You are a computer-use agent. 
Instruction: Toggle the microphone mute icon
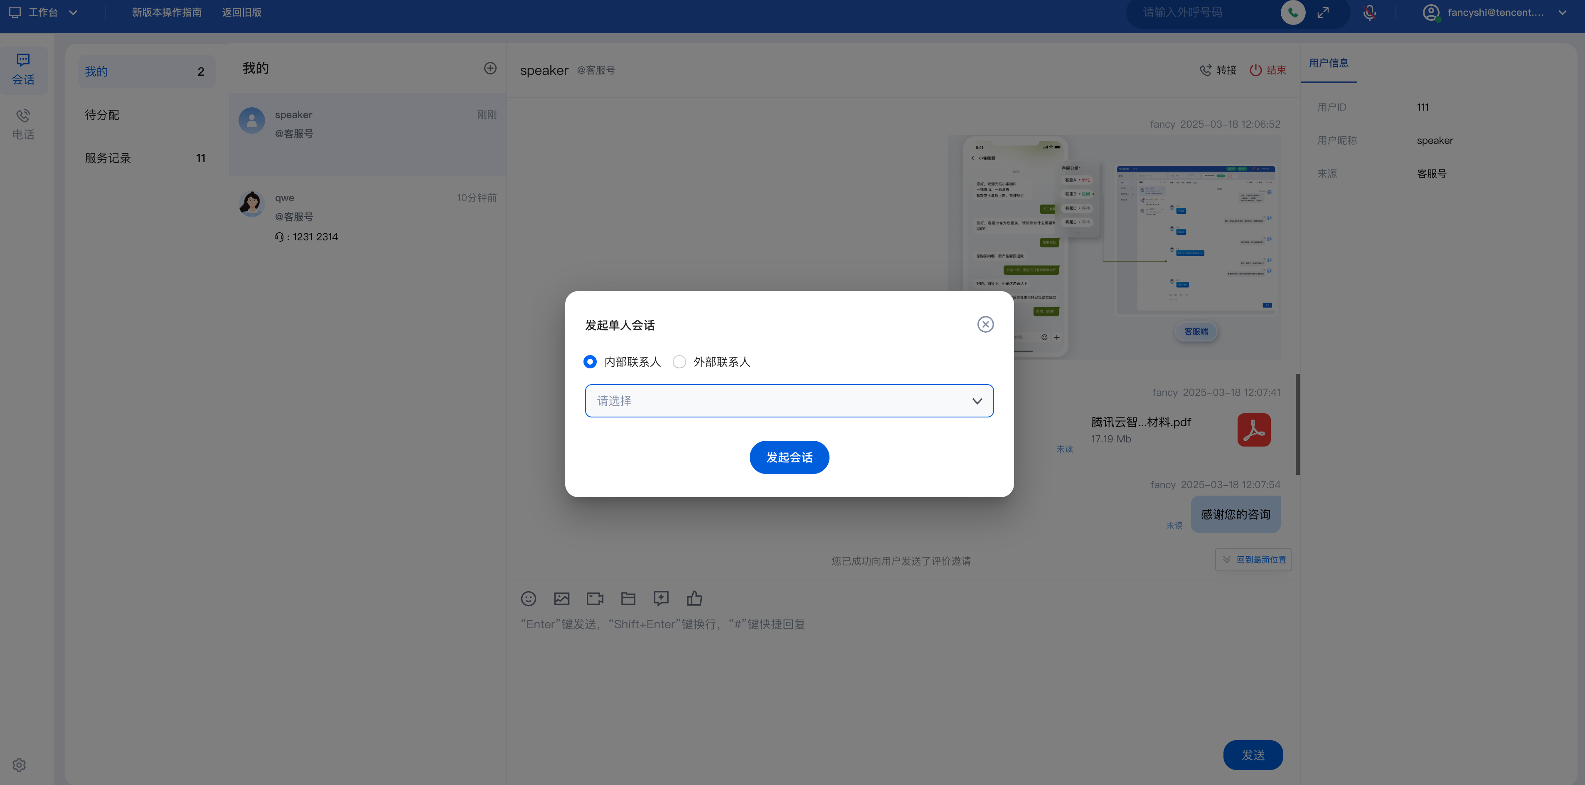click(1369, 12)
